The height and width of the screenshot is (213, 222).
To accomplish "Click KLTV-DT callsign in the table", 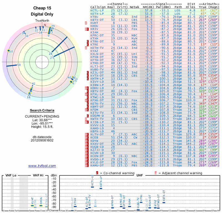I will click(97, 135).
